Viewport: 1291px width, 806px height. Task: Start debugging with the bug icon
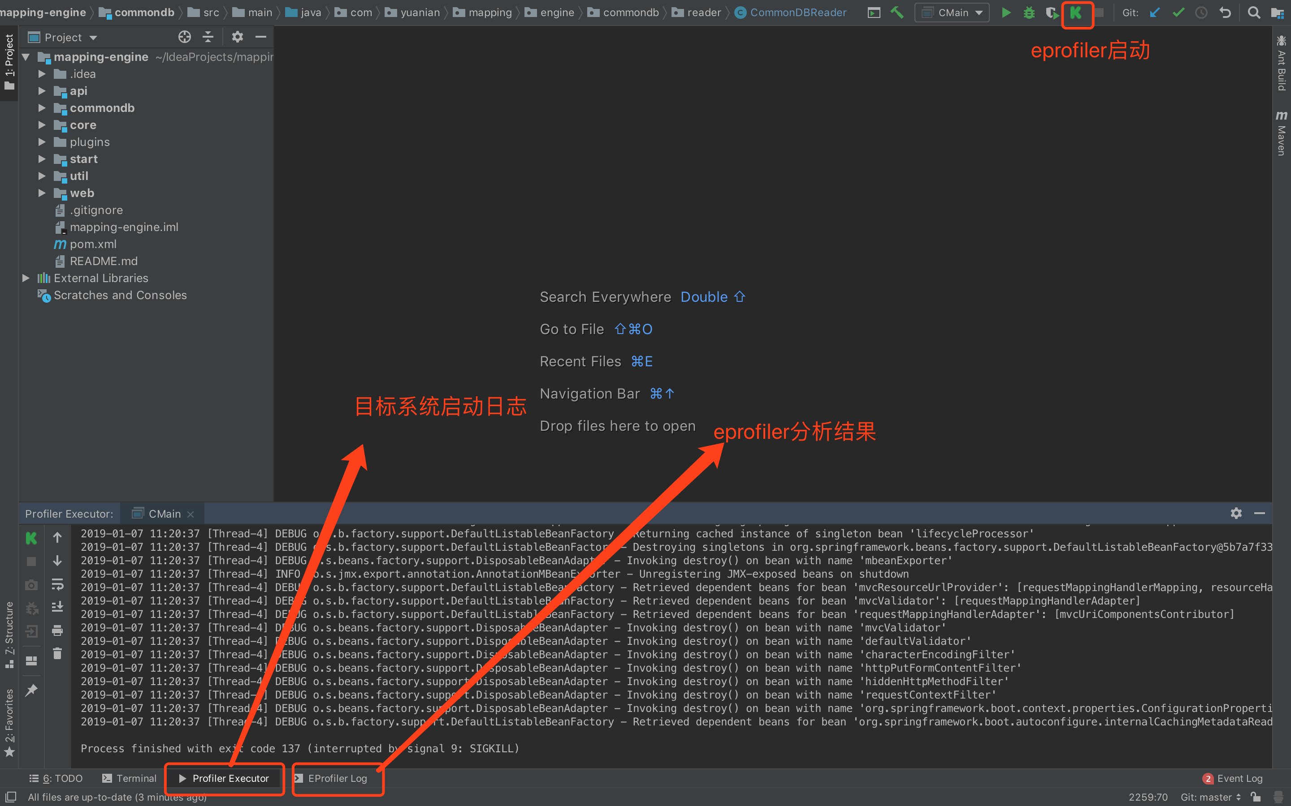[x=1029, y=13]
